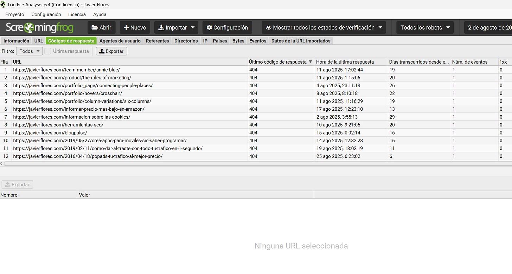
Task: Click the Nombre column header in lower panel
Action: (x=39, y=195)
